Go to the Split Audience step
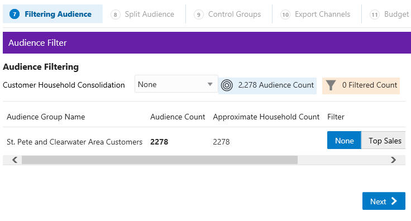 [143, 14]
